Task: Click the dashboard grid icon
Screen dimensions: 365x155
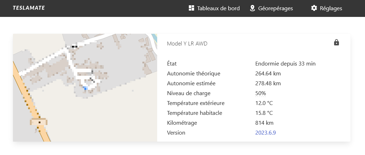Action: 191,8
